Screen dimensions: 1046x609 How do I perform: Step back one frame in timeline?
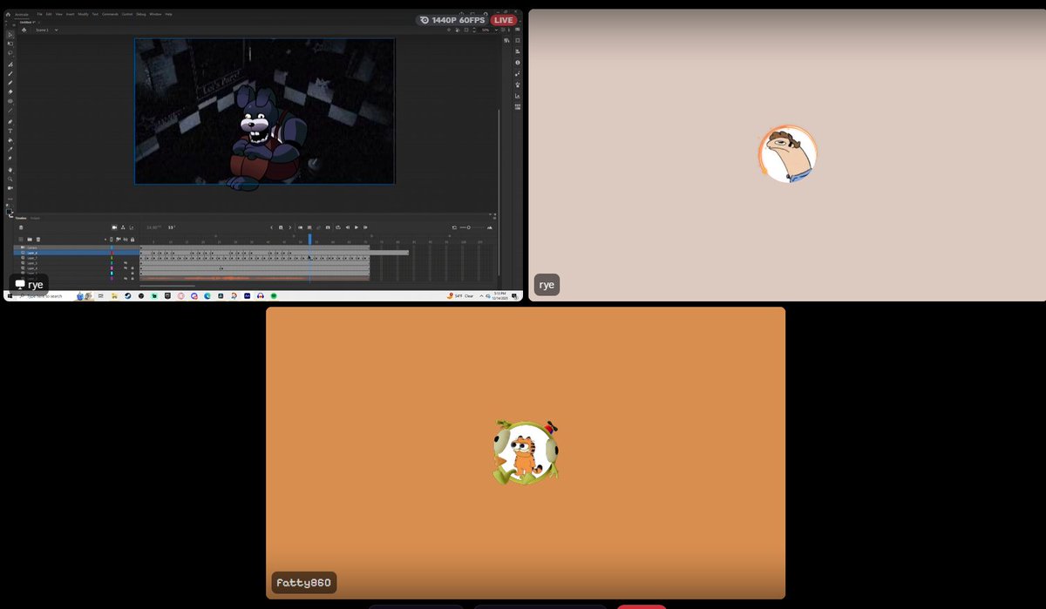(348, 227)
